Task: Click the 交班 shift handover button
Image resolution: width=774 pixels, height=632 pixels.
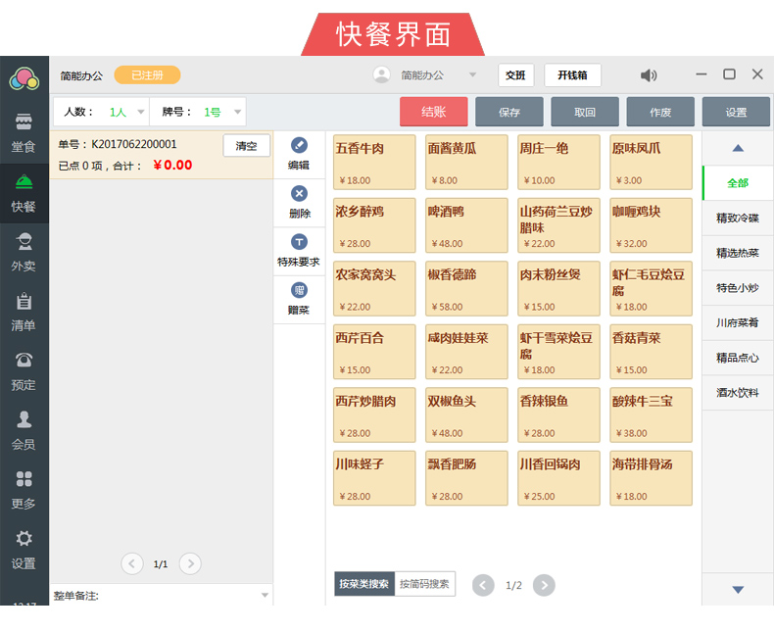Action: pyautogui.click(x=515, y=75)
